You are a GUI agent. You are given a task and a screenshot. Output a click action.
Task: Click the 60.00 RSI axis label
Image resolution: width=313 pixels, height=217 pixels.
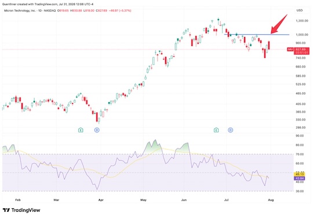[x=300, y=164]
